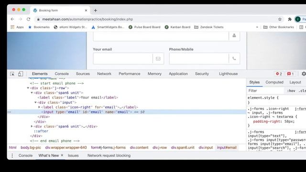The height and width of the screenshot is (172, 306).
Task: Select html in the breadcrumb
Action: 13,148
